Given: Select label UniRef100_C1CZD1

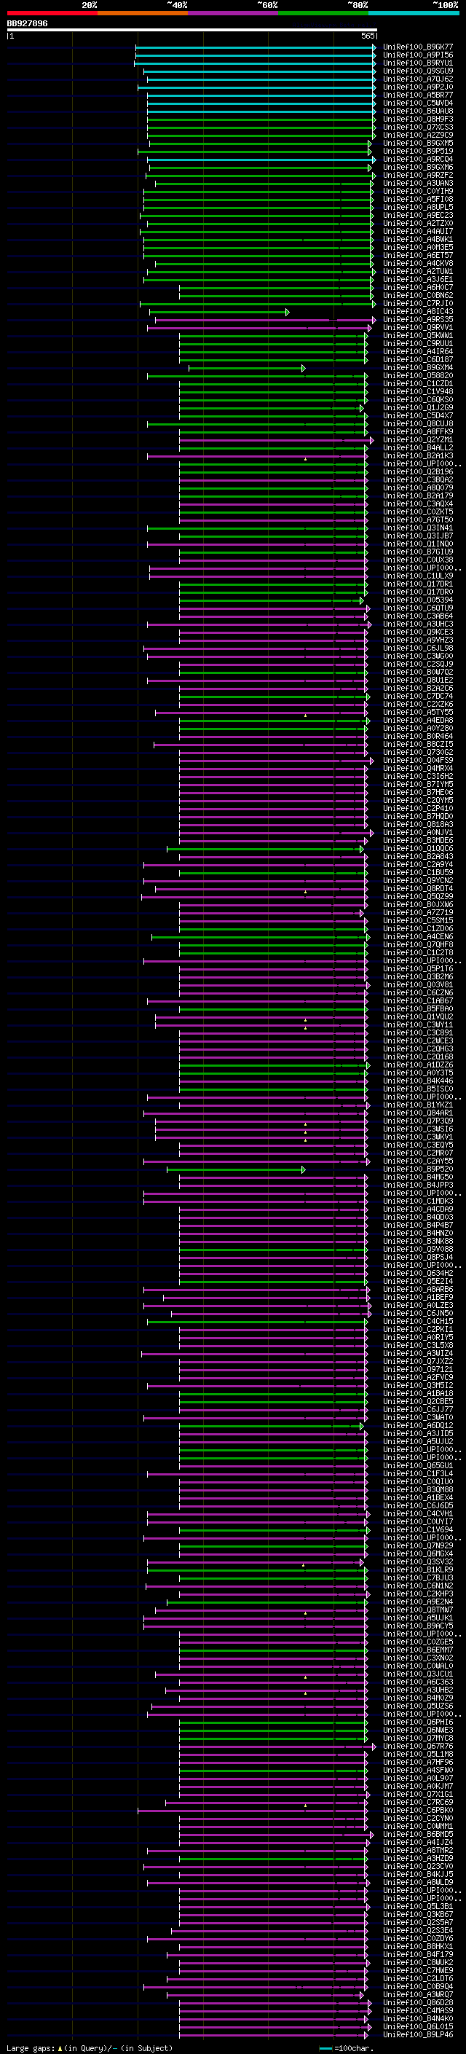Looking at the screenshot, I should click(x=418, y=384).
